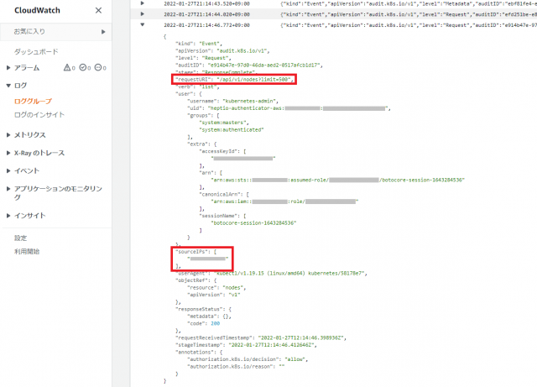Expand the 21:14:43.520 log event row

(143, 3)
